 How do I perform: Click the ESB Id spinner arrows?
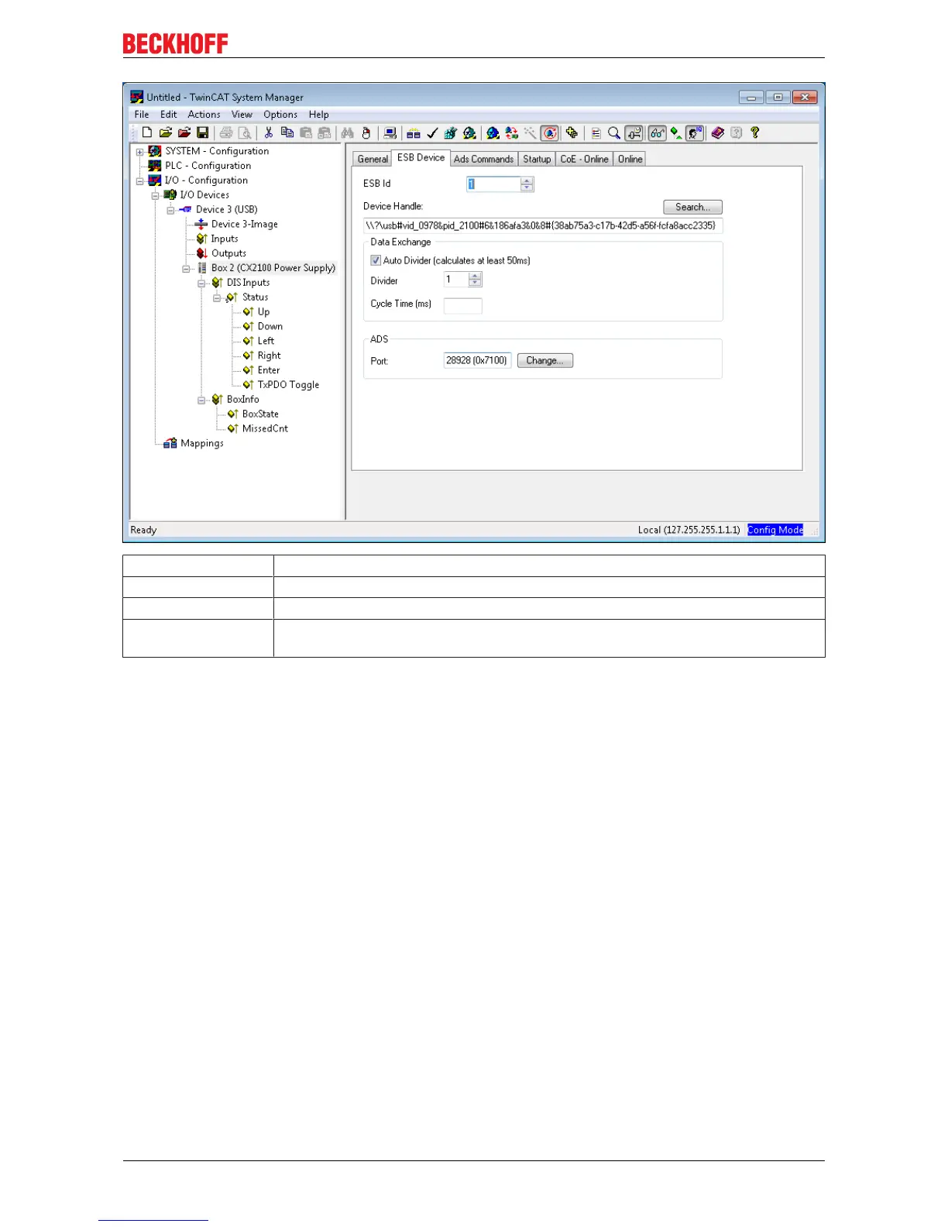click(527, 184)
